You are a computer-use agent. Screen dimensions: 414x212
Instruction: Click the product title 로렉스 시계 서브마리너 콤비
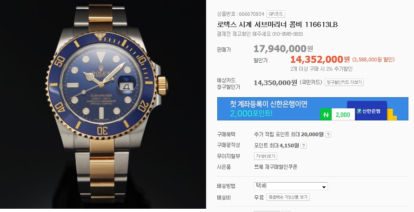pos(277,25)
